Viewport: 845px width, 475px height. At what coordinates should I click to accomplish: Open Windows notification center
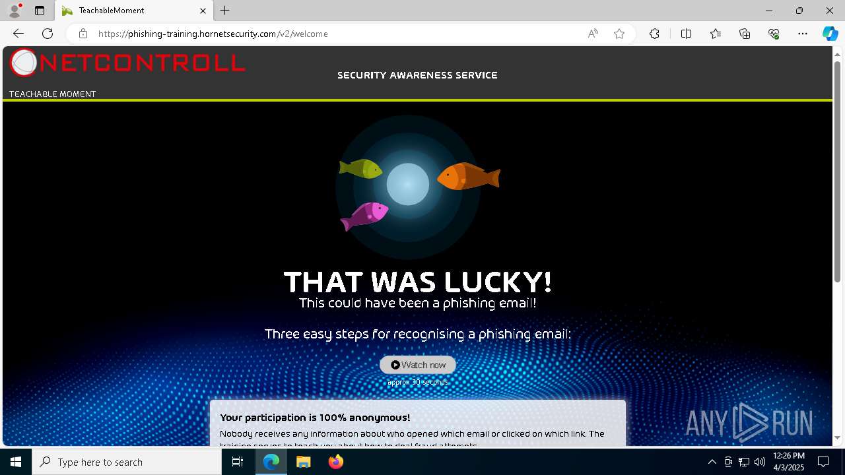click(x=823, y=462)
